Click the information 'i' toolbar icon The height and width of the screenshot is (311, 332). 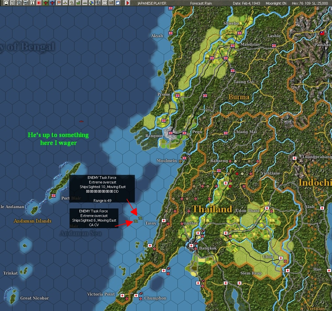click(32, 3)
